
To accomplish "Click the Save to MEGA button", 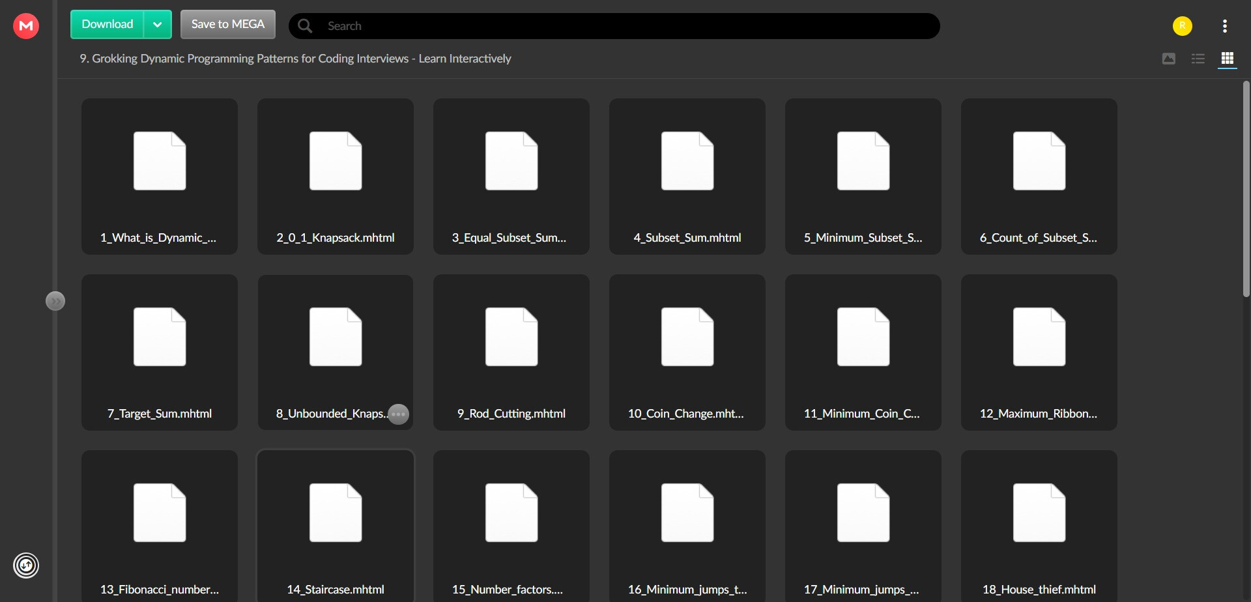I will pos(228,25).
